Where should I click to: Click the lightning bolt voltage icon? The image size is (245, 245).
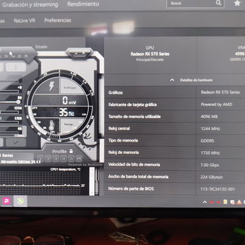[x=51, y=86]
